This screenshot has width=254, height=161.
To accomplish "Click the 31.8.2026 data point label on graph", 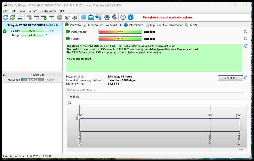I will [80, 116].
